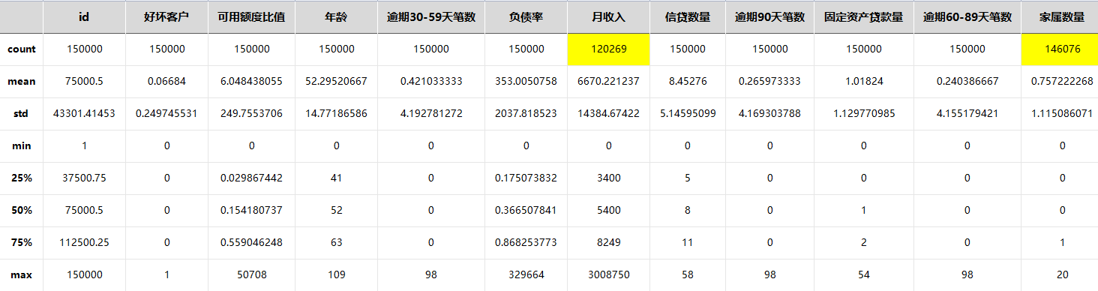Click the 329664 max debt ratio cell
The image size is (1098, 291).
pyautogui.click(x=526, y=275)
